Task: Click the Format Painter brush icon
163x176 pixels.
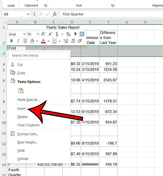Action: (79, 41)
